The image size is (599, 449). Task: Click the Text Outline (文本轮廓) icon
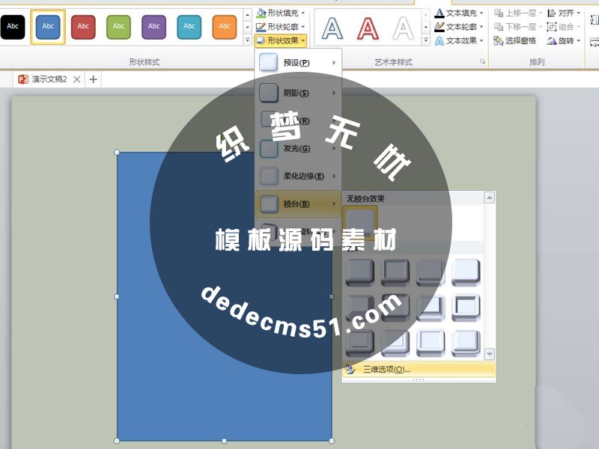pos(440,27)
